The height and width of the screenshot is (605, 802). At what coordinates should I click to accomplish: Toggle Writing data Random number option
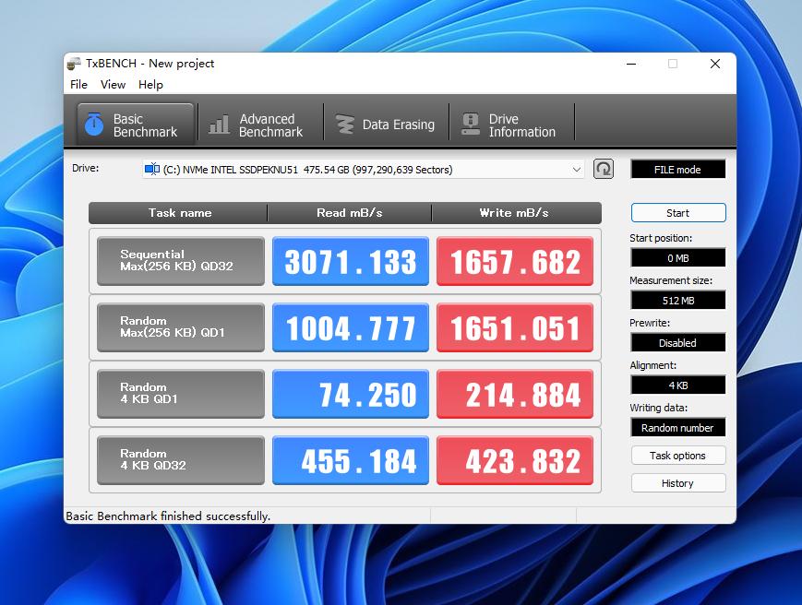click(x=677, y=427)
